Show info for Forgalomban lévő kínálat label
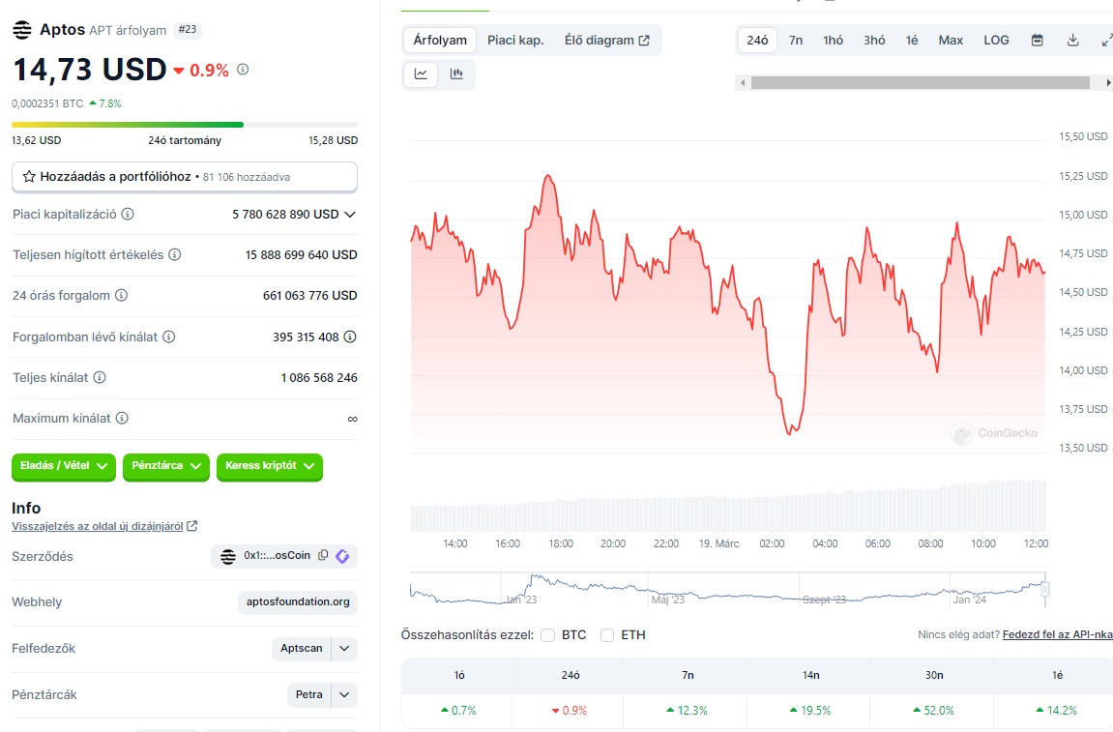 click(x=169, y=337)
